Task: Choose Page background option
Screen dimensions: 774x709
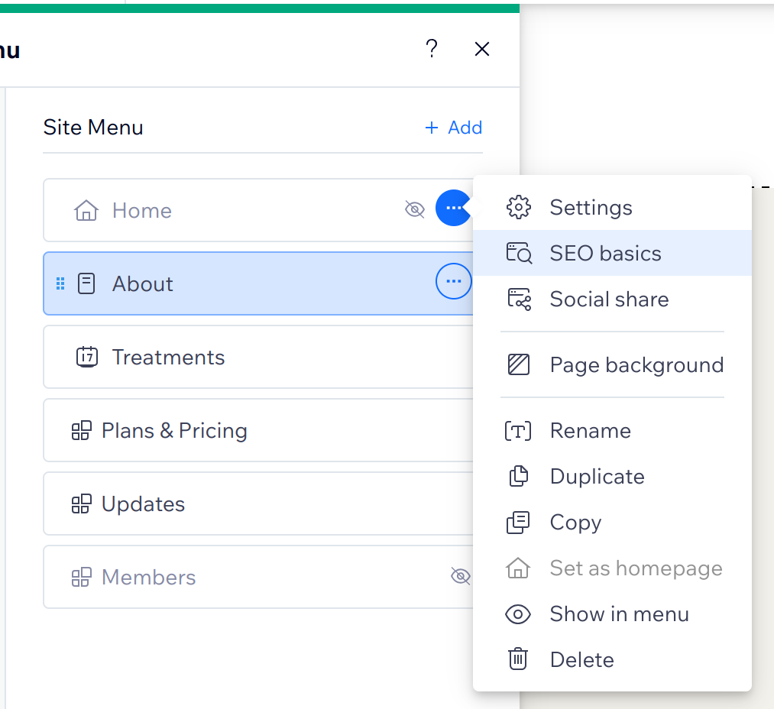Action: click(x=636, y=364)
